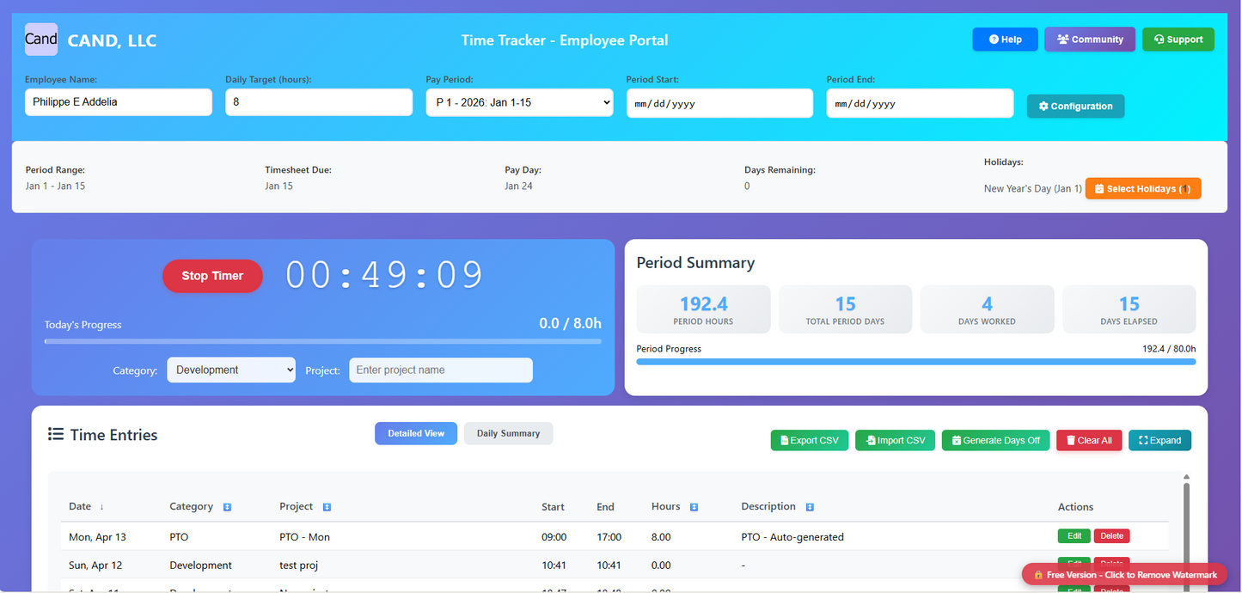Click the Period End date field

920,103
